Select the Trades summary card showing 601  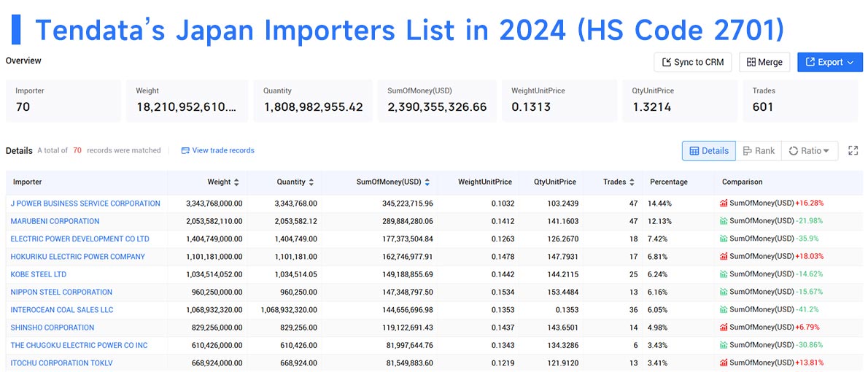800,101
